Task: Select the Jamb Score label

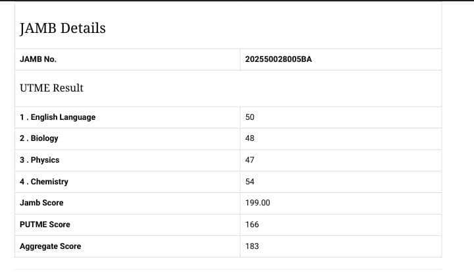Action: pyautogui.click(x=41, y=203)
